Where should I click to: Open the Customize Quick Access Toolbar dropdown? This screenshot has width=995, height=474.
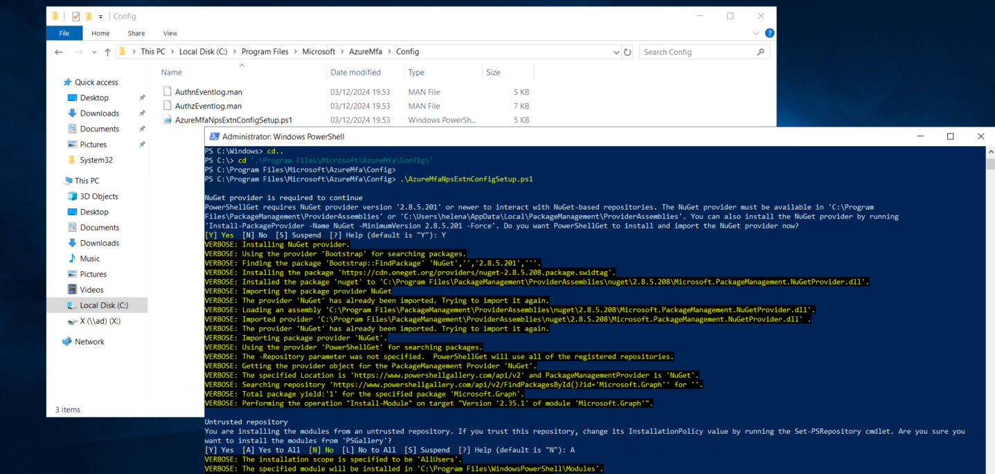click(x=100, y=16)
